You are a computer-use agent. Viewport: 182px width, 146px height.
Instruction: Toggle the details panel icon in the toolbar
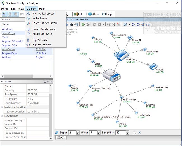(x=16, y=14)
